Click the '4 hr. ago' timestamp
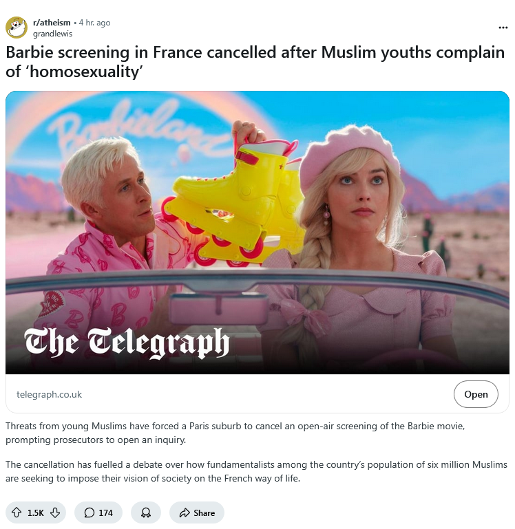Screen dimensions: 515x529 pyautogui.click(x=94, y=23)
